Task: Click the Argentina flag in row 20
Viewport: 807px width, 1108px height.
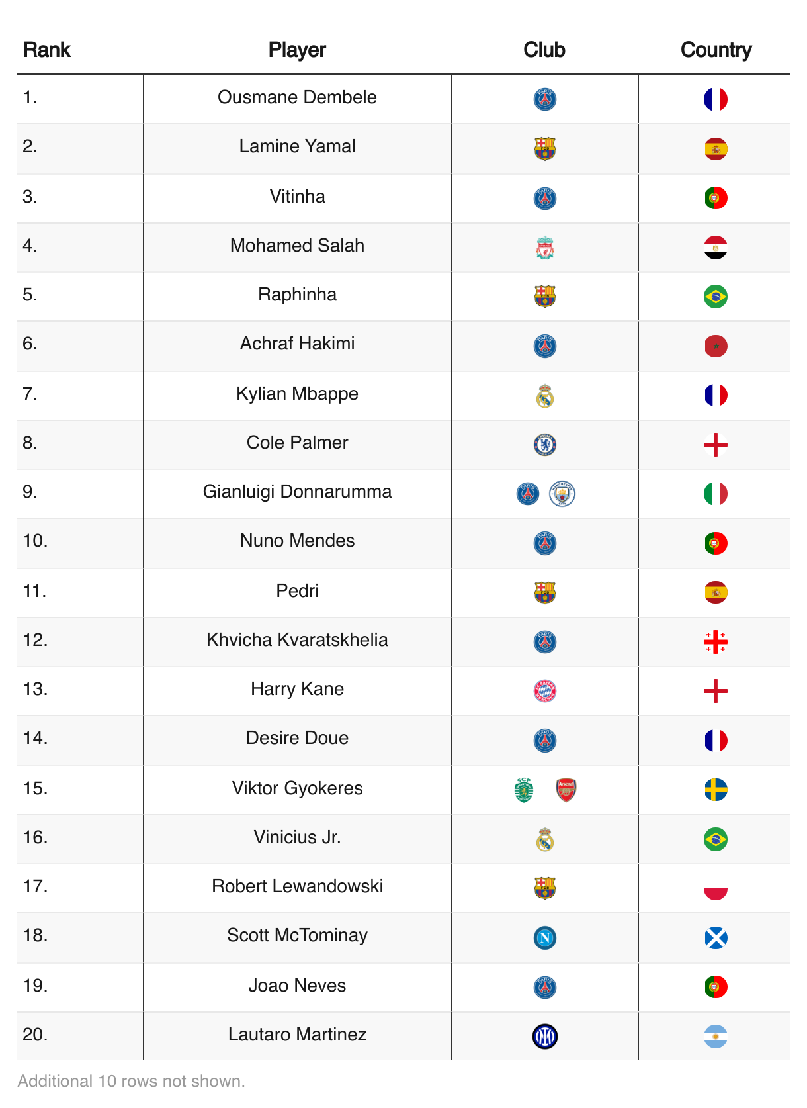Action: click(716, 1037)
